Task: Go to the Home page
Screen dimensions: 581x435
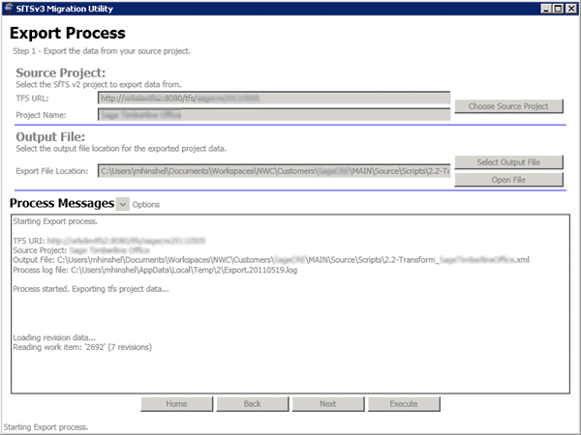Action: click(177, 403)
